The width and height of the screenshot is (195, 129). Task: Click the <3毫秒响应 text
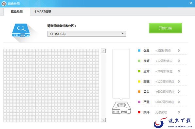pos(163,51)
